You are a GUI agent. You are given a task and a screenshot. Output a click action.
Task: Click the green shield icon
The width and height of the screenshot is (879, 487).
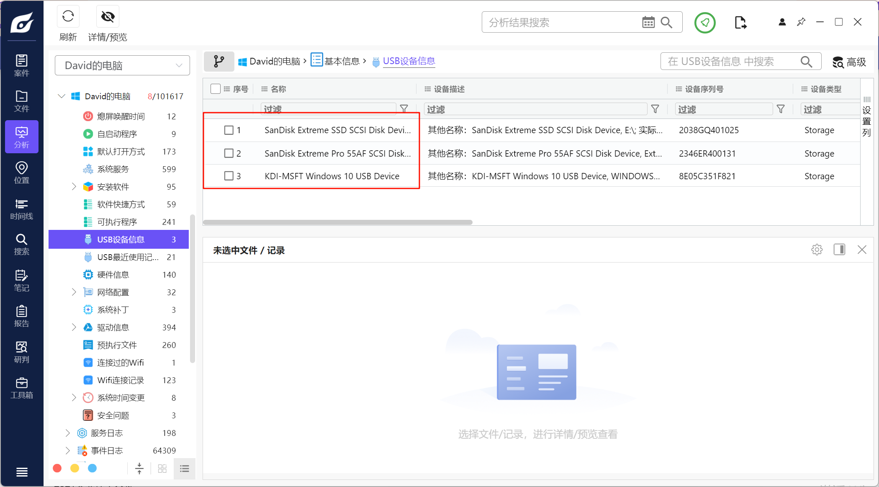[705, 23]
